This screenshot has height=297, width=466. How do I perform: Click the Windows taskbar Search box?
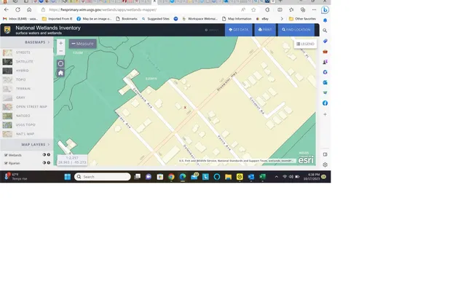pyautogui.click(x=102, y=177)
